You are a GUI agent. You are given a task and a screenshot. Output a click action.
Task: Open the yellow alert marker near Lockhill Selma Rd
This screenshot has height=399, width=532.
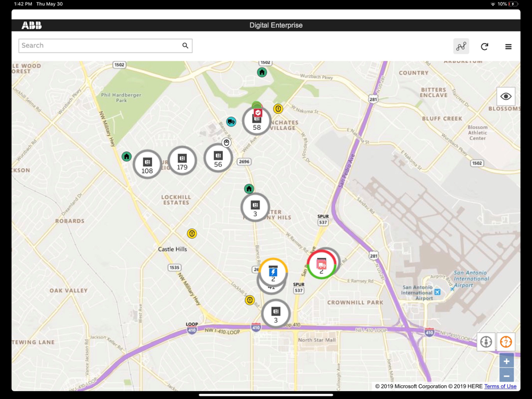click(250, 300)
